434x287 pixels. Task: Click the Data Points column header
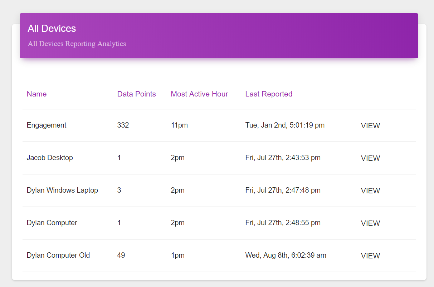pyautogui.click(x=137, y=94)
